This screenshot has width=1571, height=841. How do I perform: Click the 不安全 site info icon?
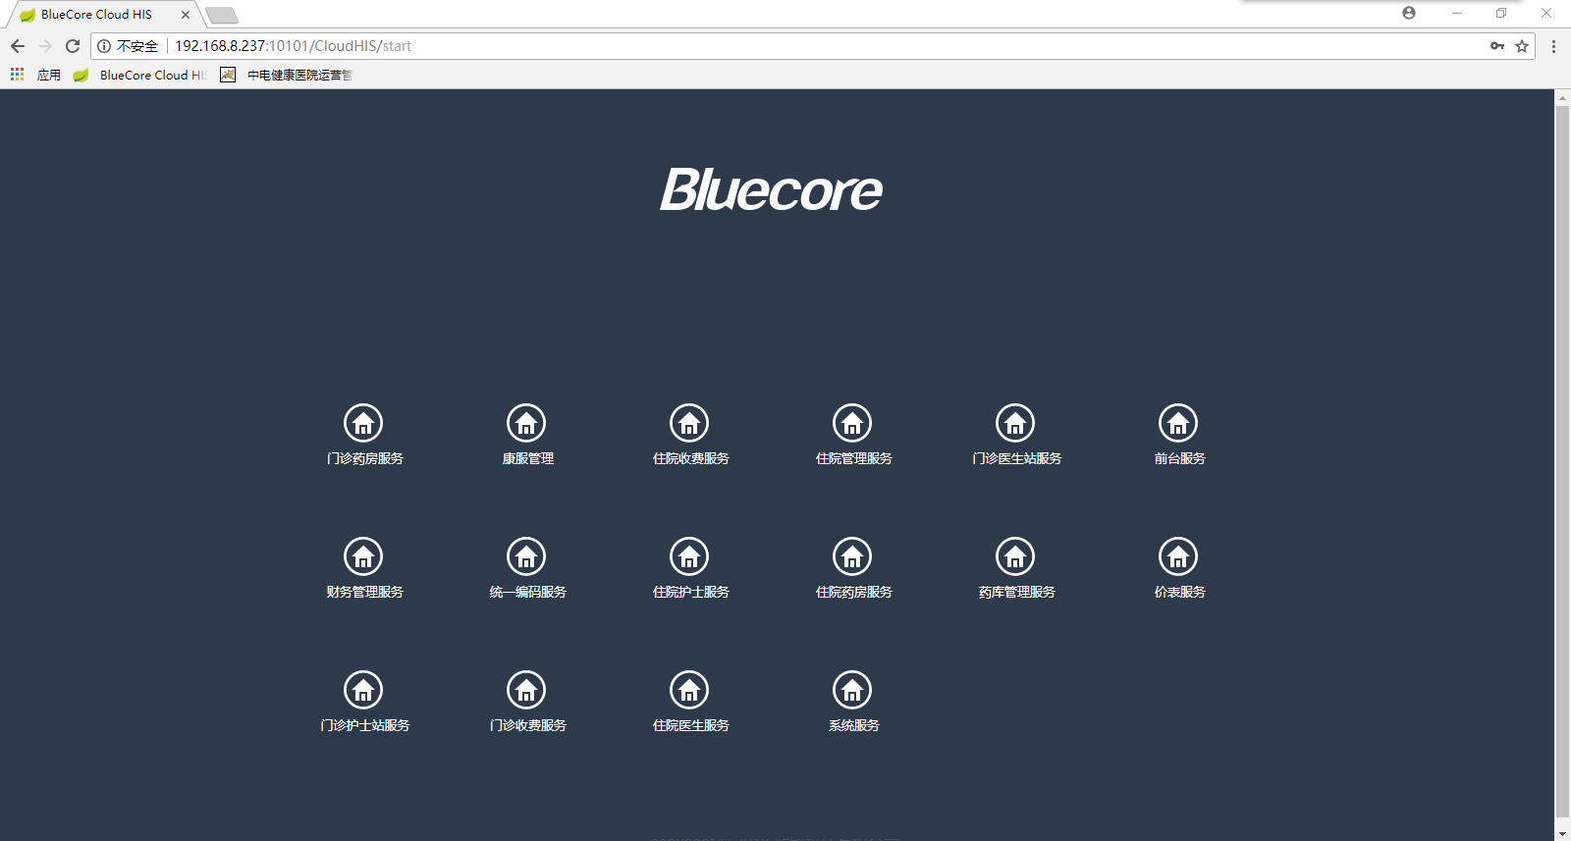click(104, 46)
